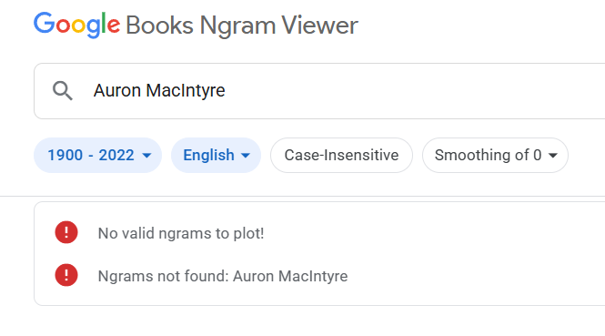Click the Google logo
This screenshot has height=336, width=605.
point(76,25)
